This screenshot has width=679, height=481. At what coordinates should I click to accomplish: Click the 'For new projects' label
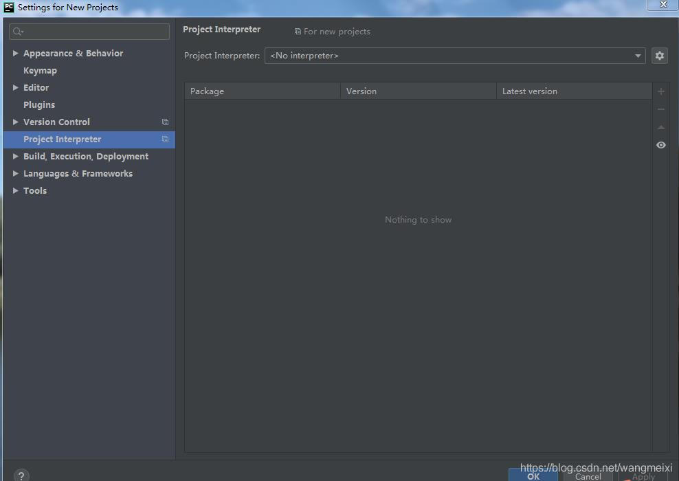(x=337, y=32)
